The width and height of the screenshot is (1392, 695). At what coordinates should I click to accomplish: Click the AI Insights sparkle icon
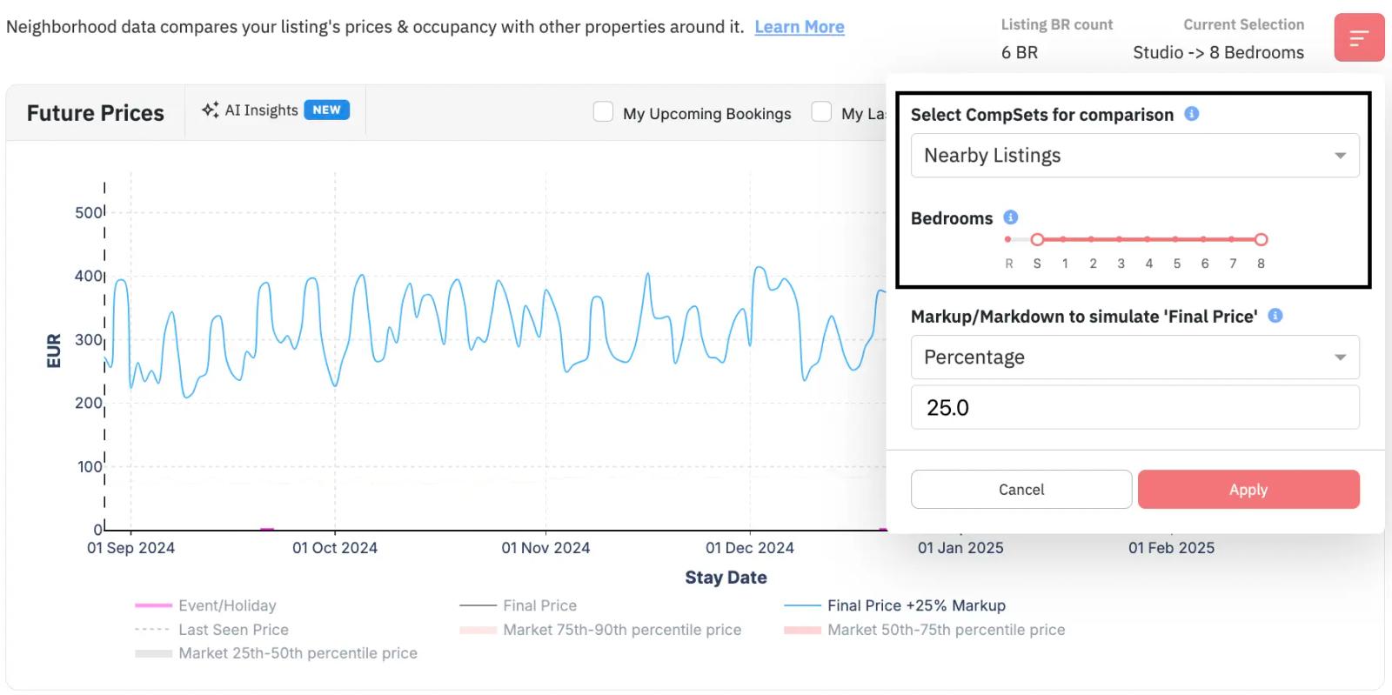coord(210,110)
